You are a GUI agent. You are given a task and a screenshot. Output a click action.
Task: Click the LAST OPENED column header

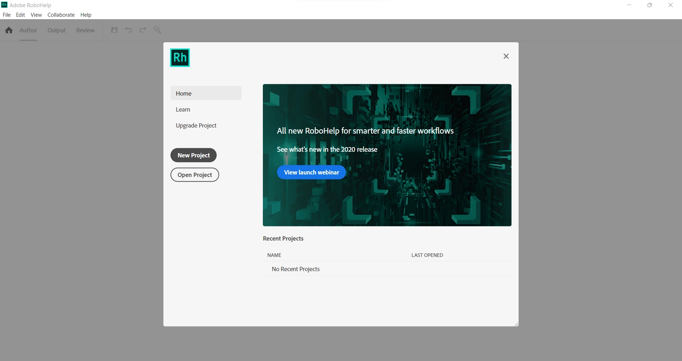pyautogui.click(x=427, y=255)
